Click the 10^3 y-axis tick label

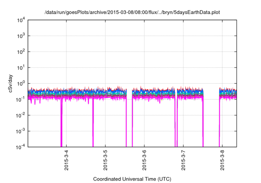21,36
